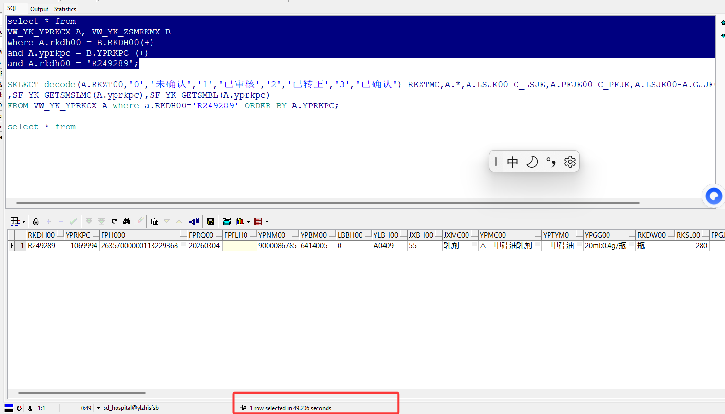Open find with the binoculars icon

(x=127, y=221)
